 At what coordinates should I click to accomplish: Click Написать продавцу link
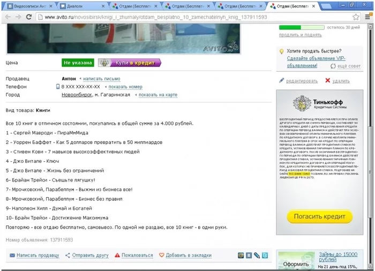38,255
